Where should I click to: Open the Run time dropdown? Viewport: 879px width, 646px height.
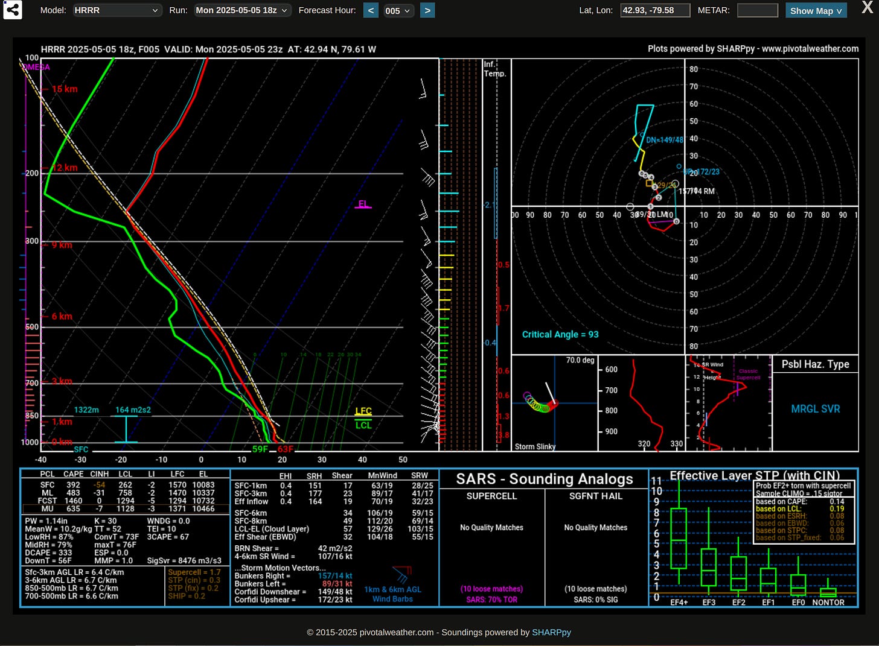pos(243,10)
